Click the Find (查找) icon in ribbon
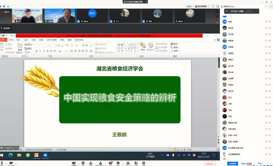273x166 pixels. pyautogui.click(x=175, y=44)
